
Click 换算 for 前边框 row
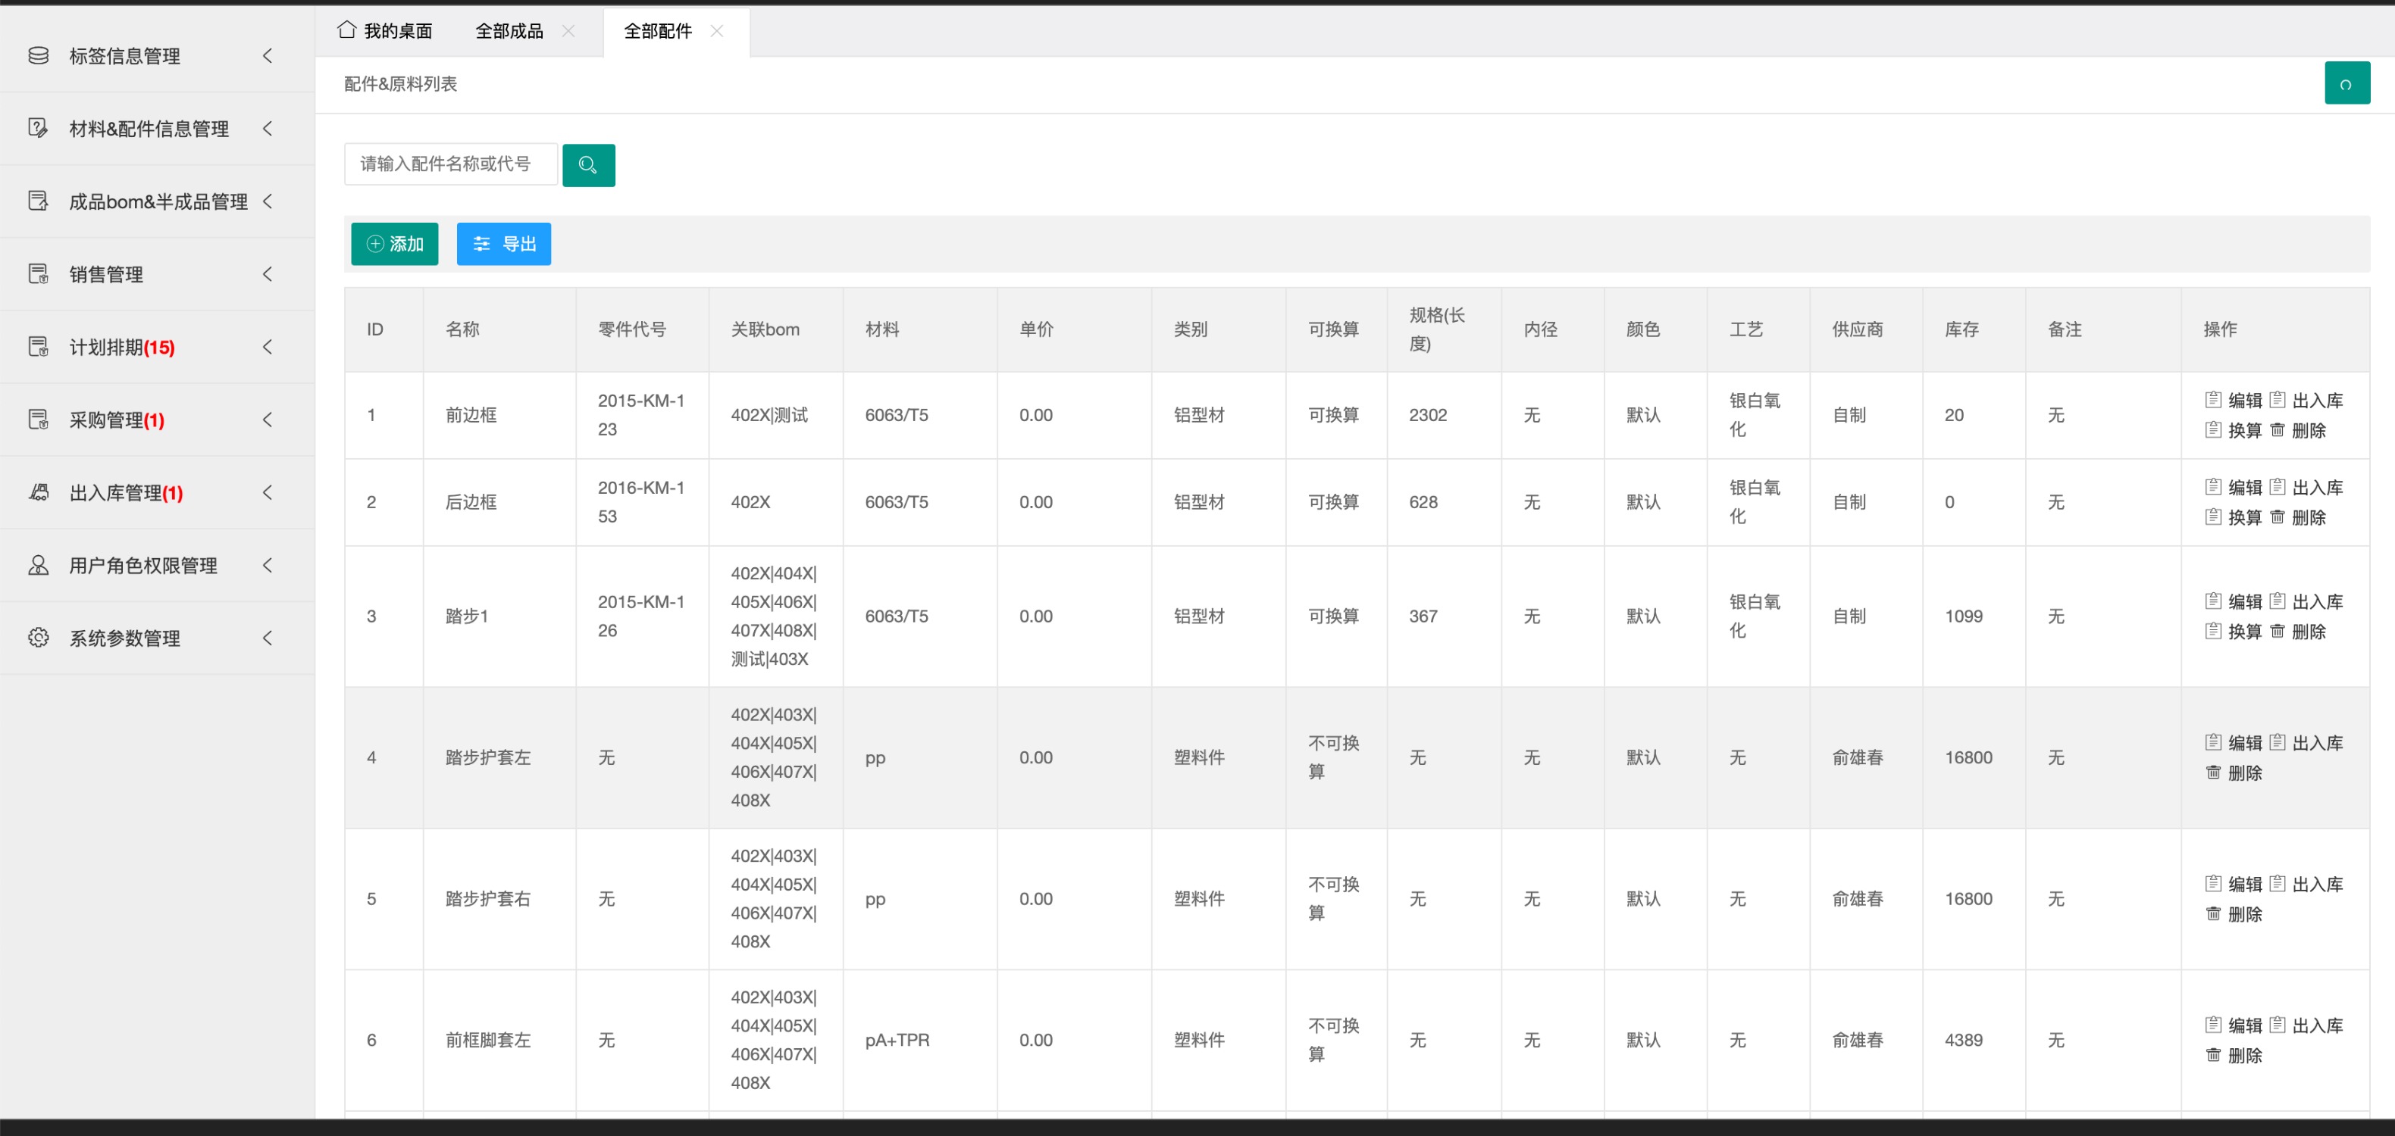pos(2234,430)
